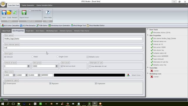Open the Metallic Options tab
Viewport: 188px width, 106px height.
pyautogui.click(x=66, y=31)
